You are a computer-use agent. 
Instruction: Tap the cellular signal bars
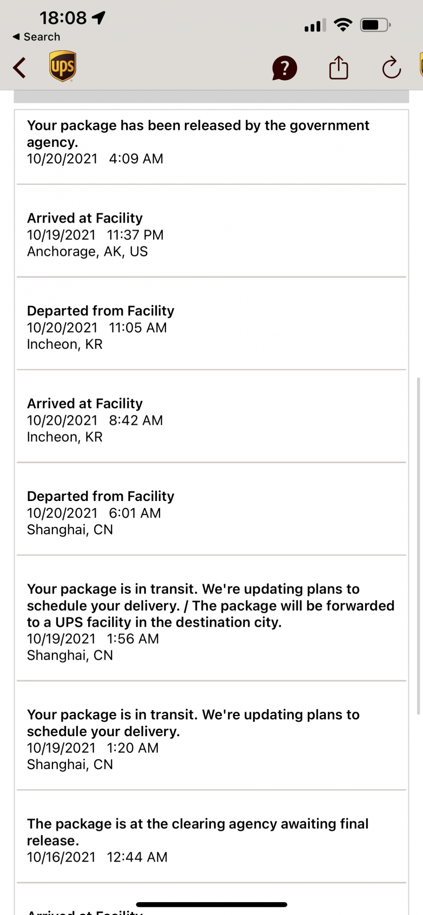click(x=315, y=25)
